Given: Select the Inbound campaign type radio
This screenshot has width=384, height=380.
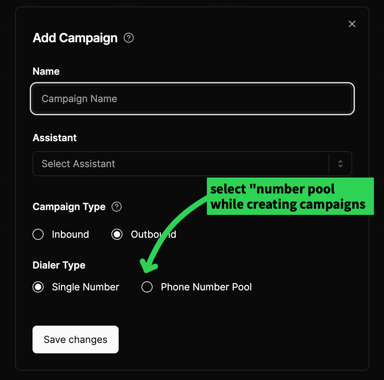Looking at the screenshot, I should click(x=38, y=234).
